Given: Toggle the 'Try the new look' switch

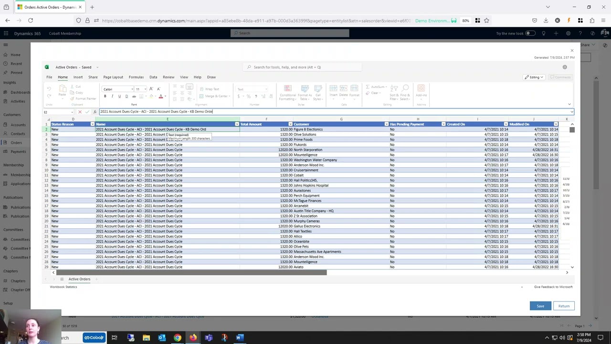Looking at the screenshot, I should (530, 33).
